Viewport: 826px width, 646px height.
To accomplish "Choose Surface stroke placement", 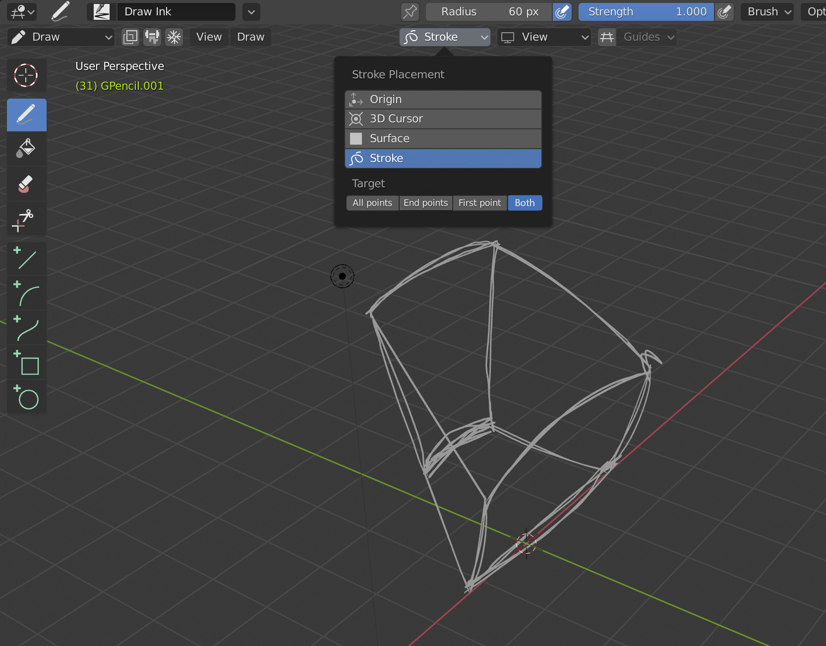I will pos(443,139).
